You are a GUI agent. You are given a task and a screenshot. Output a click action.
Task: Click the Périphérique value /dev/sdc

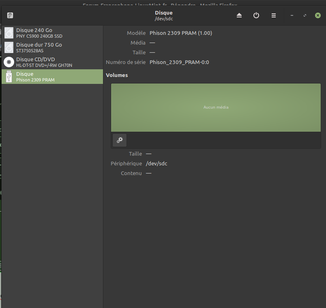(157, 164)
